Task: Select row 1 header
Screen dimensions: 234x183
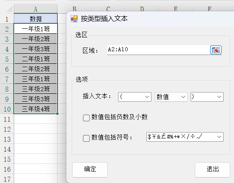Action: (x=7, y=19)
